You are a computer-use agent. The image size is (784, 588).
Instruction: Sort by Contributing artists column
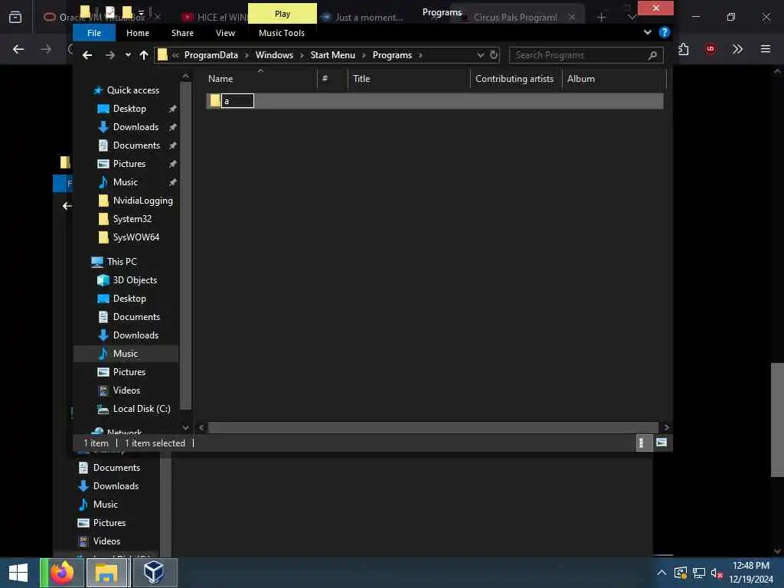[x=515, y=79]
